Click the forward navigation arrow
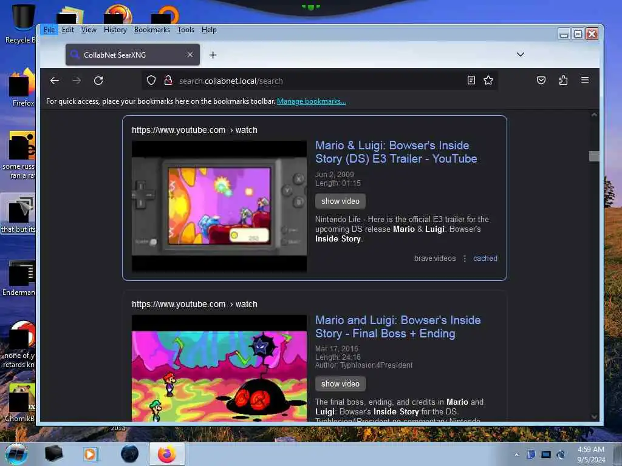 click(x=77, y=81)
